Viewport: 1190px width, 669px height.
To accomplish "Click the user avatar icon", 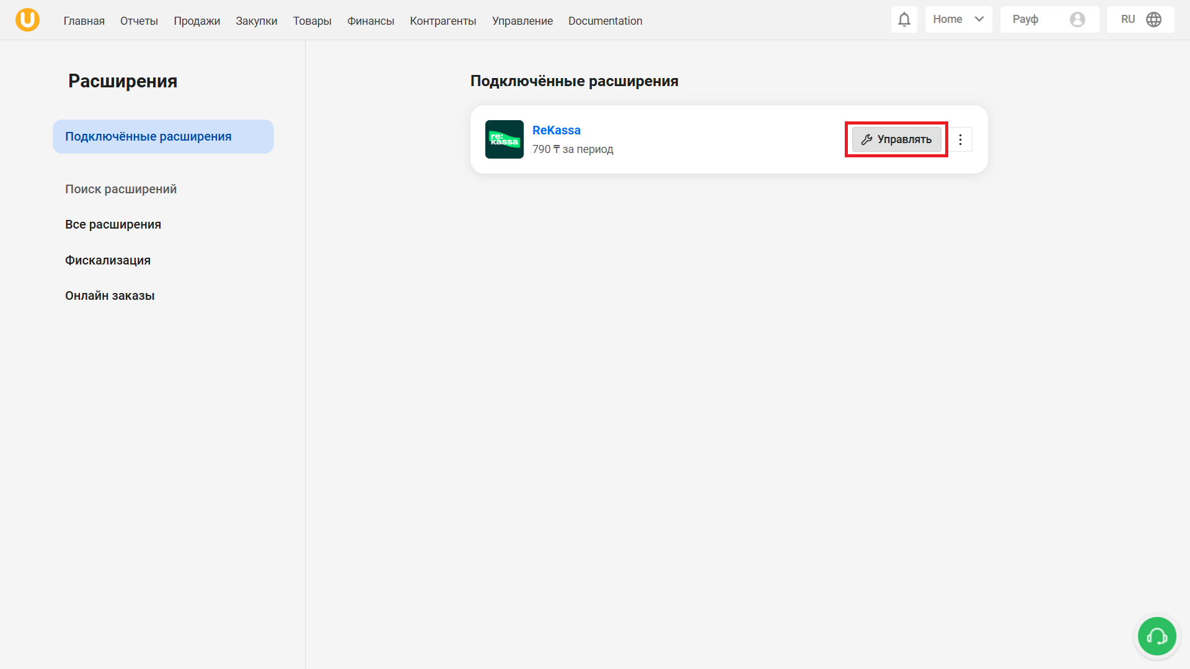I will (x=1077, y=20).
